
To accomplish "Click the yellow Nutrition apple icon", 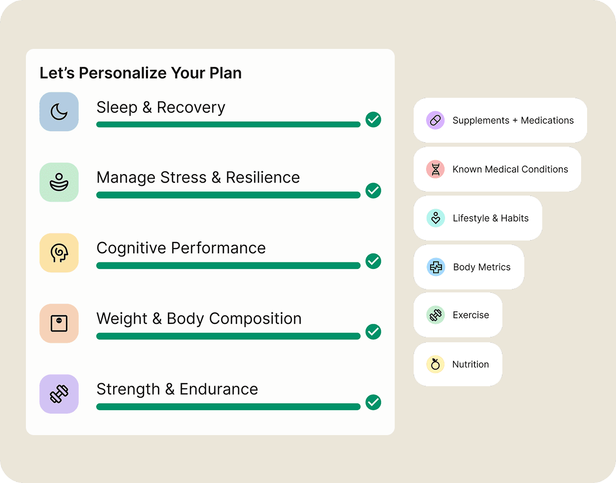I will [x=435, y=364].
